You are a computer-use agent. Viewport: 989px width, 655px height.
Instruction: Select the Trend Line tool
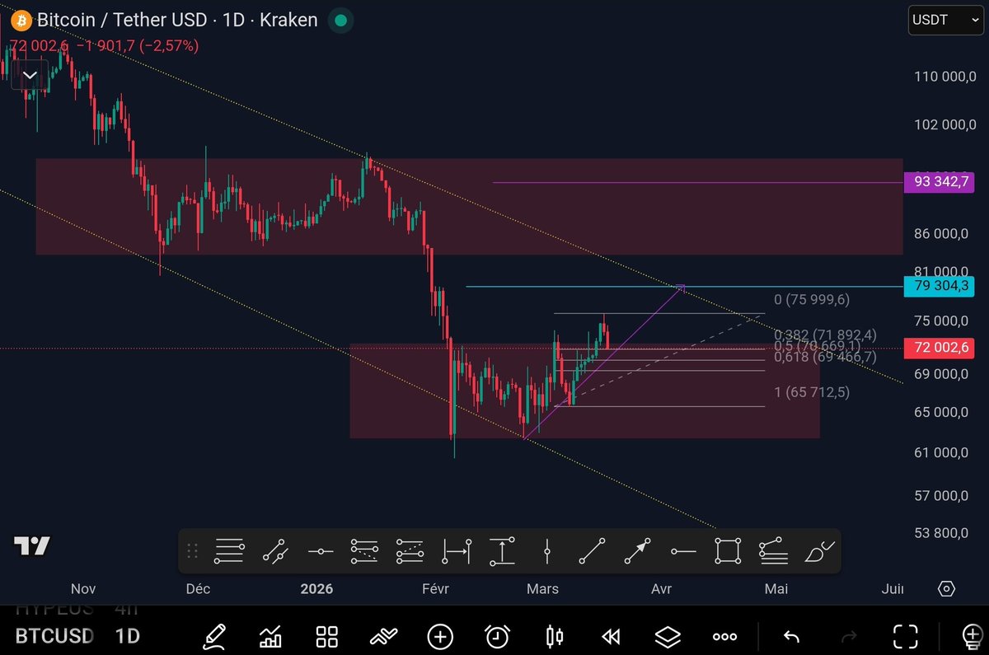(x=592, y=550)
